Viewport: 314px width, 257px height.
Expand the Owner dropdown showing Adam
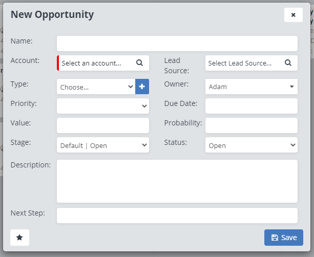point(251,87)
